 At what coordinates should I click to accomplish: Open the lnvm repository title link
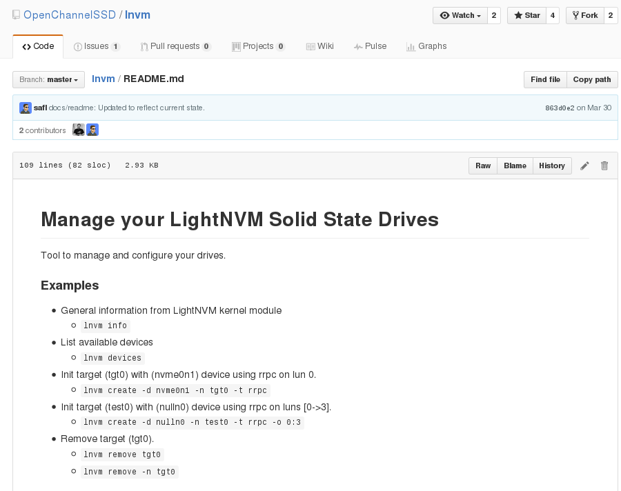(x=137, y=15)
